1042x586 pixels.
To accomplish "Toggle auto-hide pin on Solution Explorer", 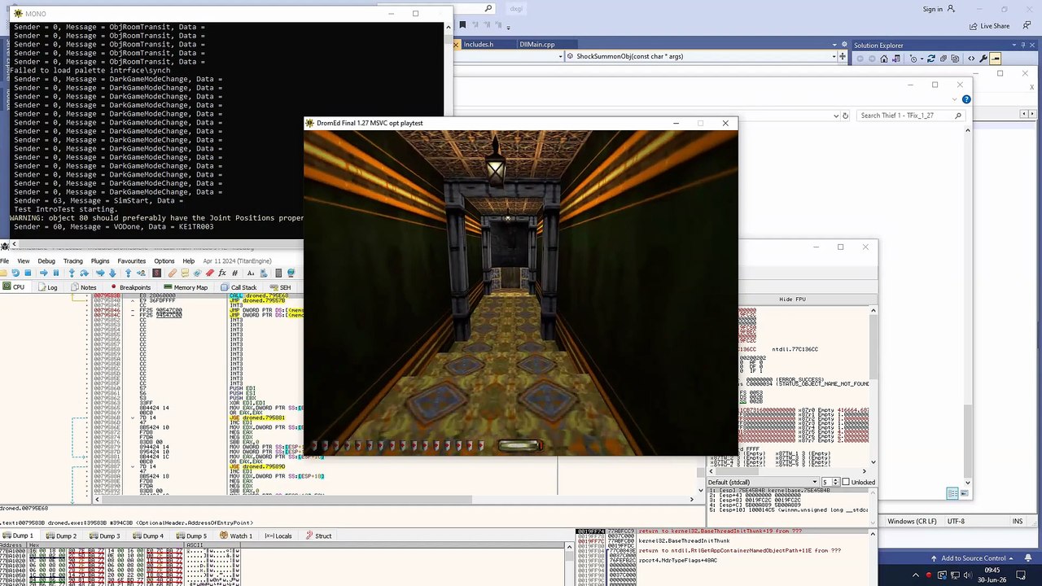I will click(1023, 46).
